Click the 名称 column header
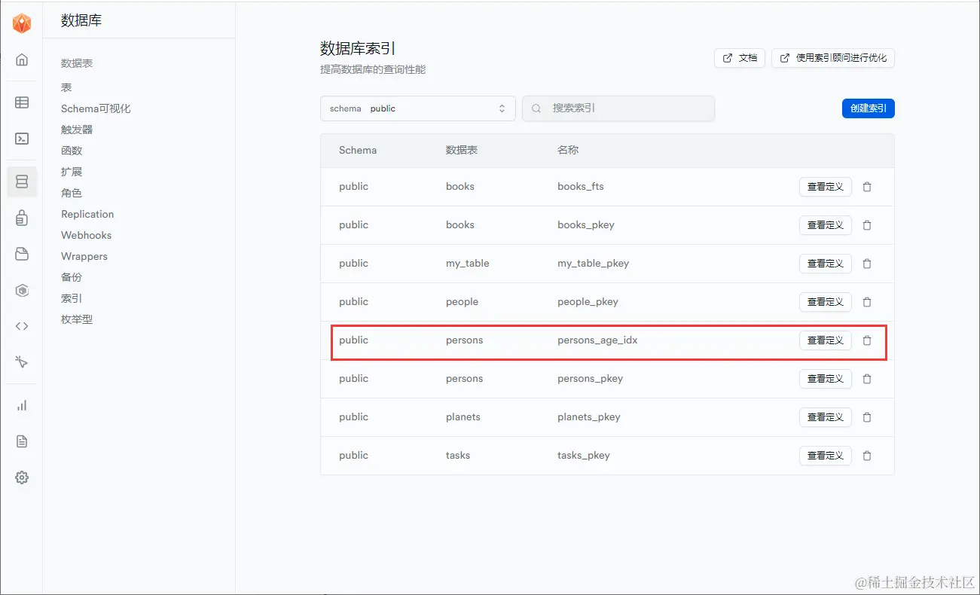Screen dimensions: 980x595 coord(568,150)
